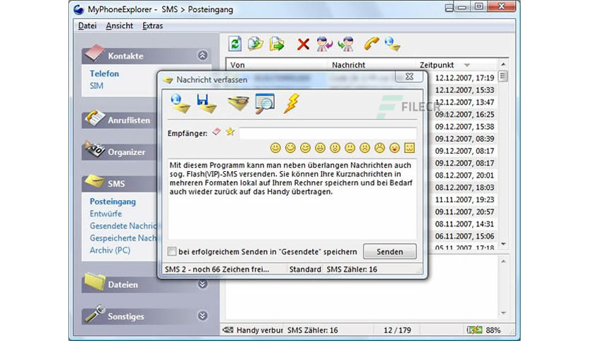Insert the second smiley emoticon
589x341 pixels.
pos(290,148)
